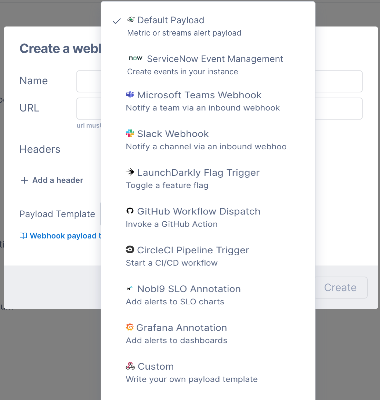This screenshot has width=380, height=400.
Task: Deselect the currently checked Default Payload entry
Action: pos(171,20)
